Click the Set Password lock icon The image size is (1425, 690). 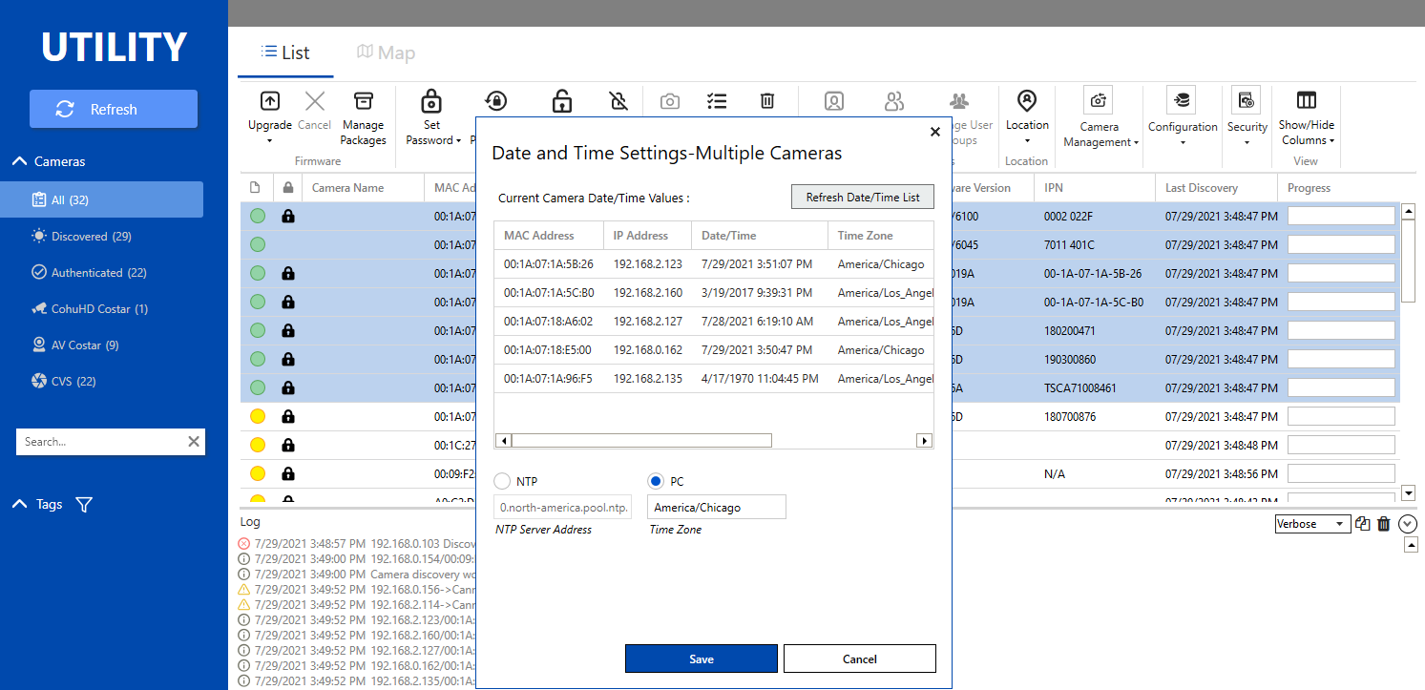431,101
